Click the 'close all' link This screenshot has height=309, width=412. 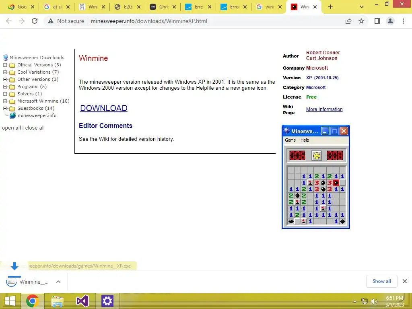[35, 128]
